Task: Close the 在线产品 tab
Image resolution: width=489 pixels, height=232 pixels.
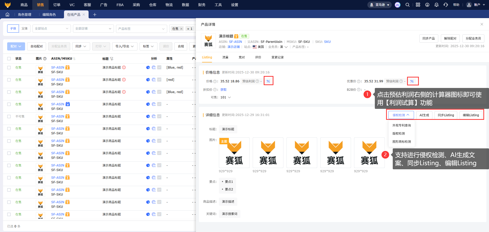Action: point(84,15)
